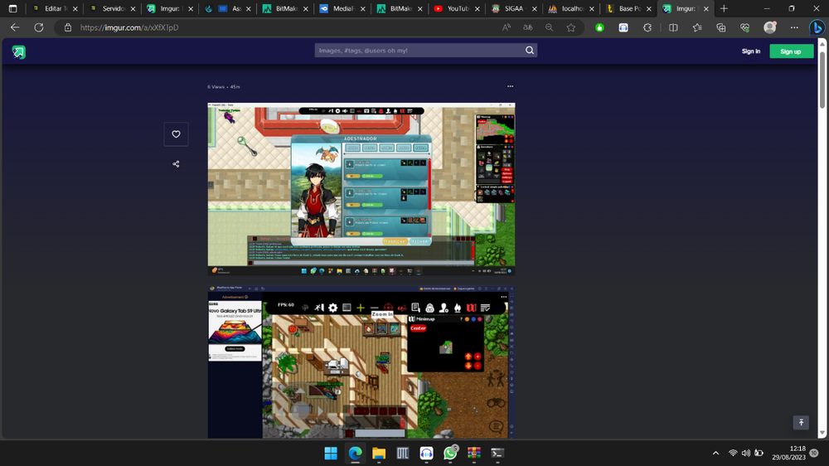Open a new browser tab

(x=724, y=8)
